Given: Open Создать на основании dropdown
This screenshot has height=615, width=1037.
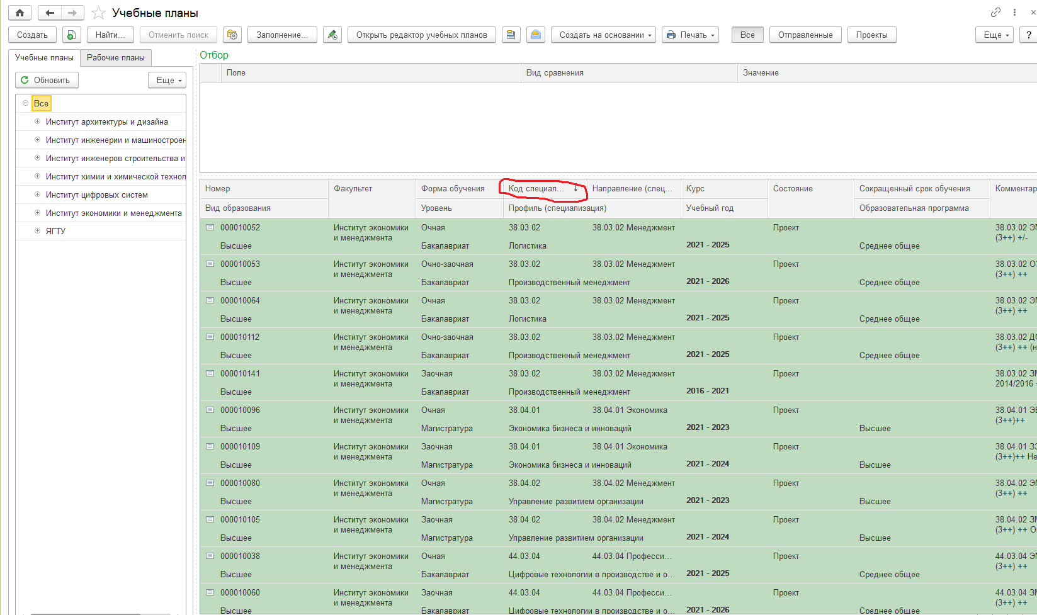Looking at the screenshot, I should (603, 35).
